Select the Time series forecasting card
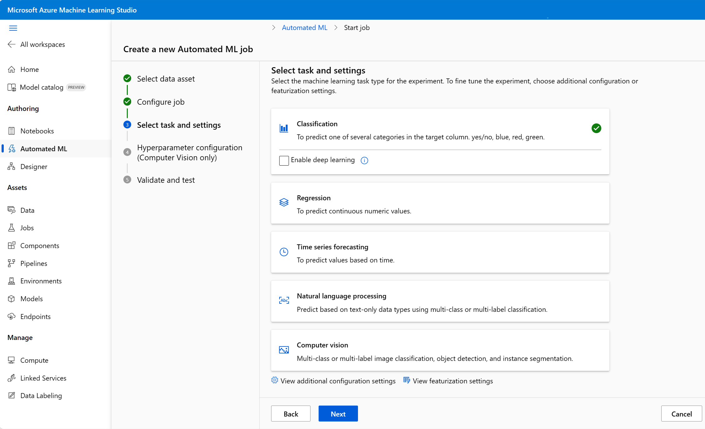705x429 pixels. pos(440,252)
